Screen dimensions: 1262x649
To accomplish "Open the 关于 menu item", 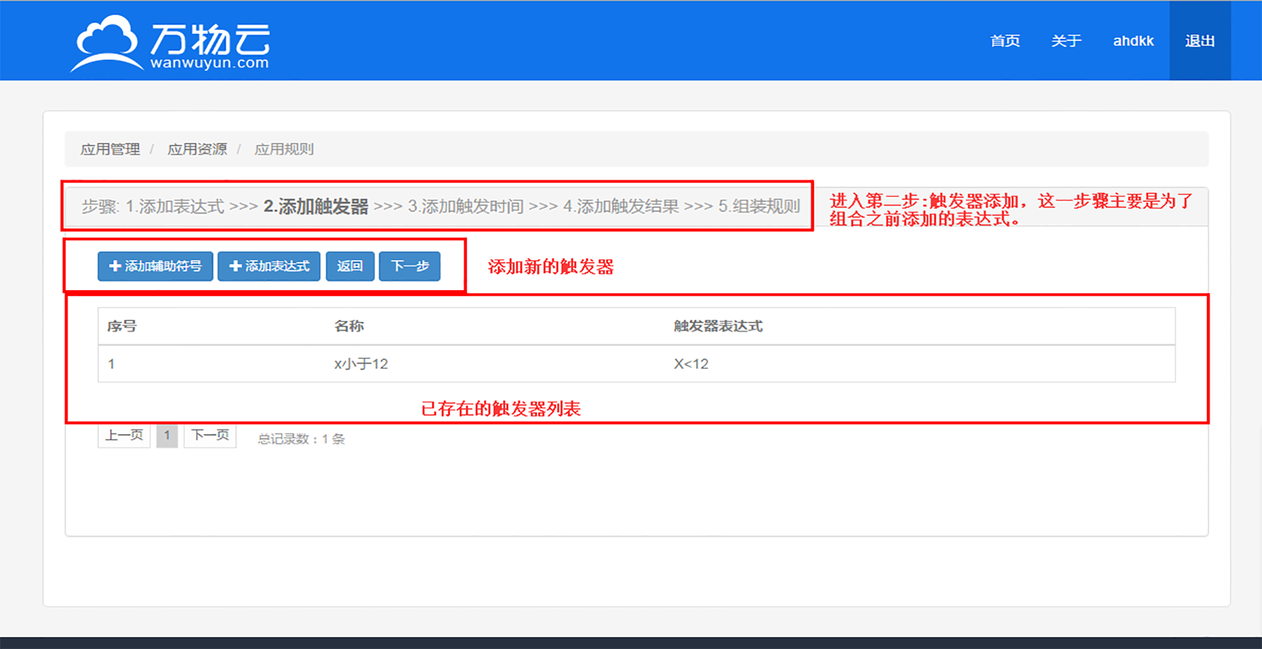I will tap(1066, 41).
